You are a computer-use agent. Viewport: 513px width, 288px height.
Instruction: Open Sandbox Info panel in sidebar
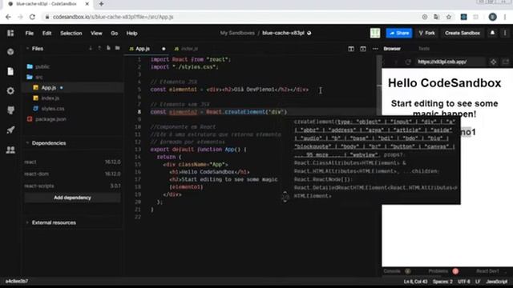(x=10, y=51)
